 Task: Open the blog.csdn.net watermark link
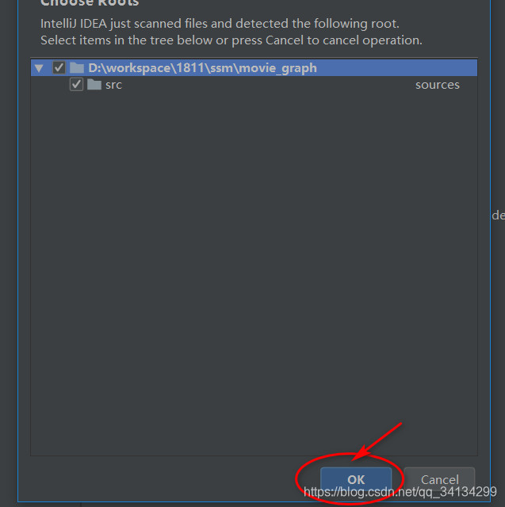(x=400, y=492)
